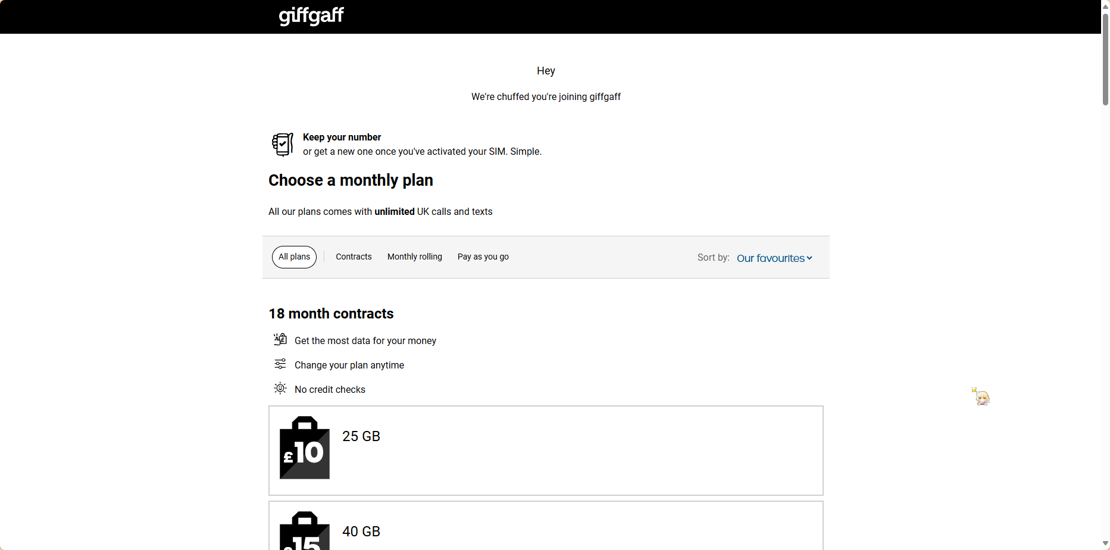Select the All plans filter
1110x550 pixels.
294,257
